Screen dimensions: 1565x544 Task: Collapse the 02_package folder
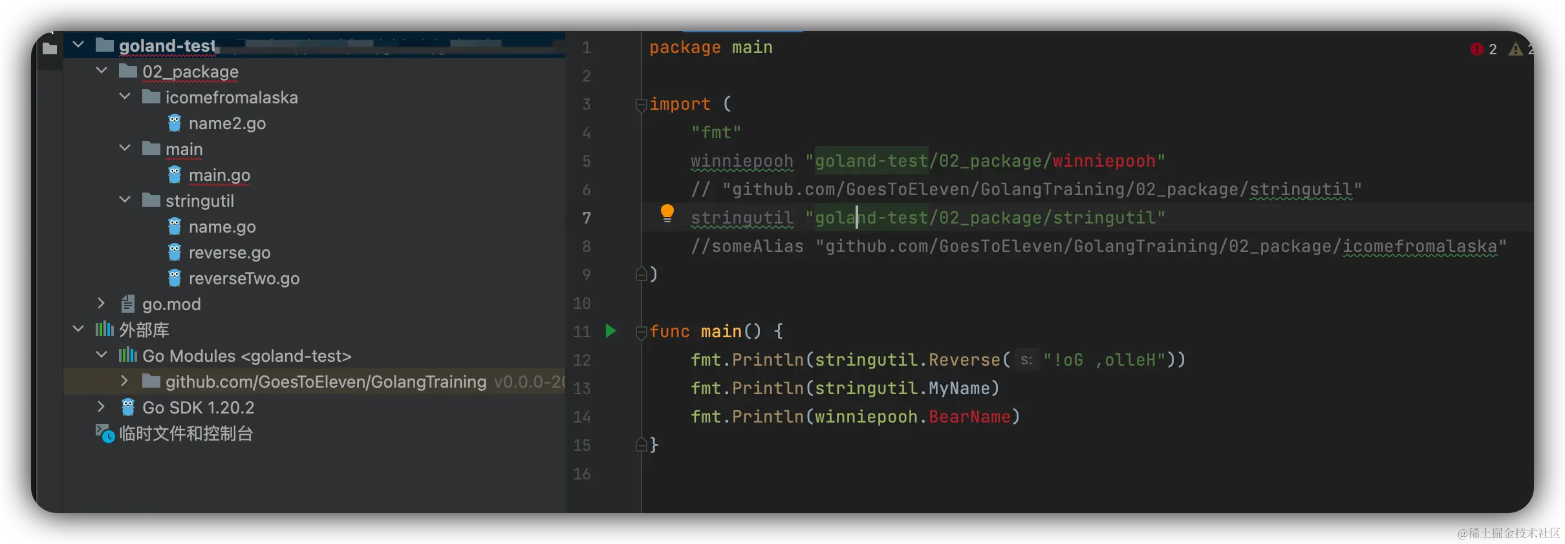102,70
